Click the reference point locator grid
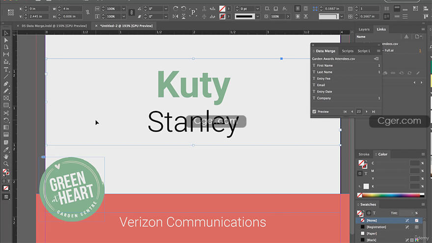This screenshot has width=432, height=243. [x=11, y=12]
